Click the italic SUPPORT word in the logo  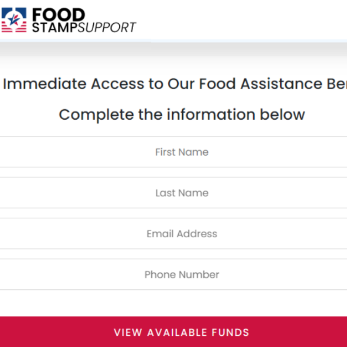tap(107, 27)
